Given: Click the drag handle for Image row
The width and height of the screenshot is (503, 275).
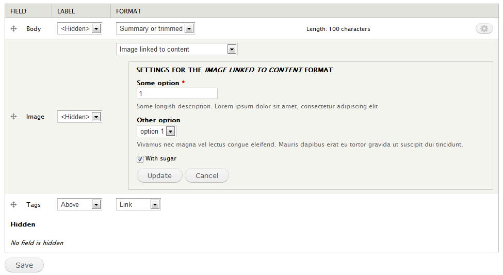Looking at the screenshot, I should tap(14, 117).
